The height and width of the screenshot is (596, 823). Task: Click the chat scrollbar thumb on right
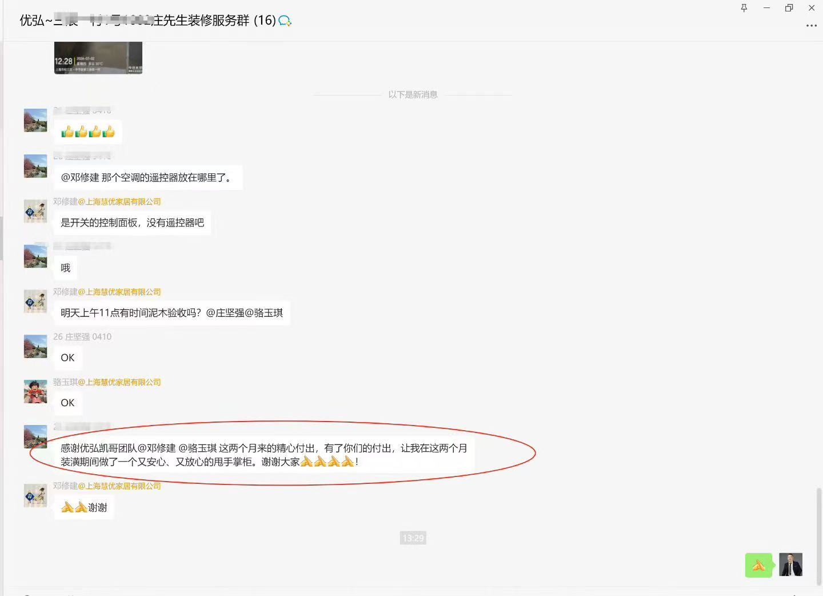pyautogui.click(x=819, y=536)
